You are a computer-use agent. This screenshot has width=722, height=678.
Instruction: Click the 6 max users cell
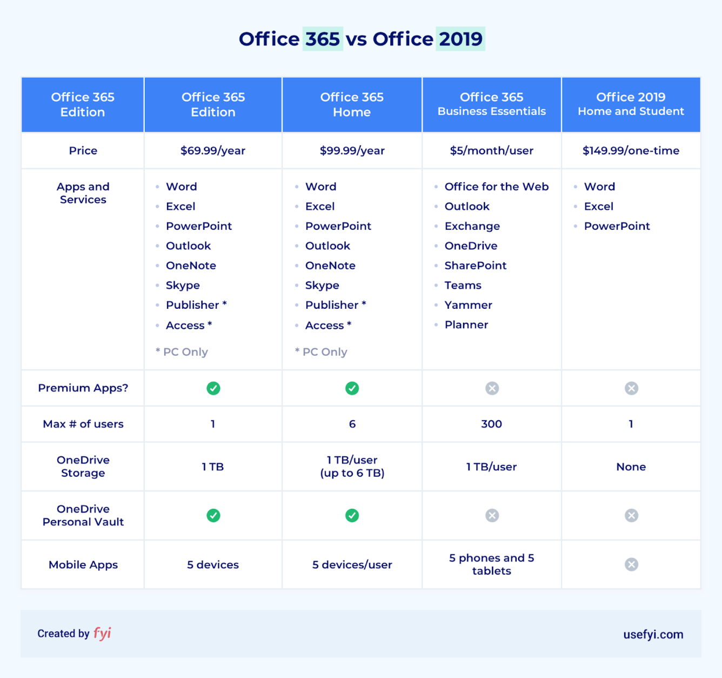(x=352, y=424)
